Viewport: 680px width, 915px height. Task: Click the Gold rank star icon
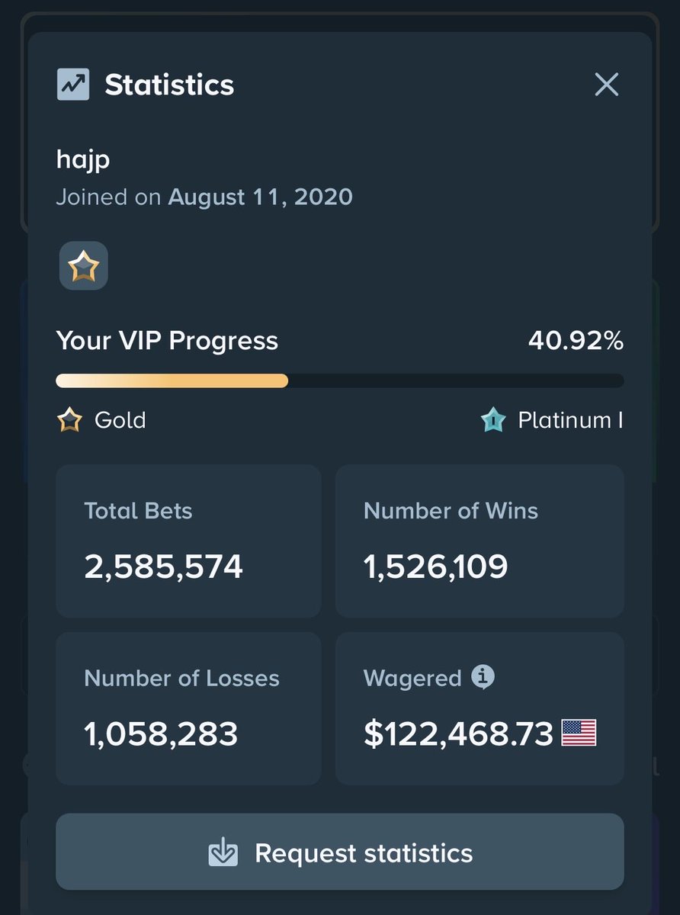[69, 420]
